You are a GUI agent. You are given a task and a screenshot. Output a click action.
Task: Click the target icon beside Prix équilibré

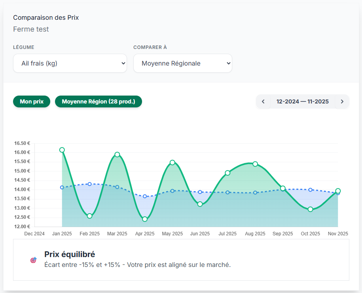tap(34, 260)
